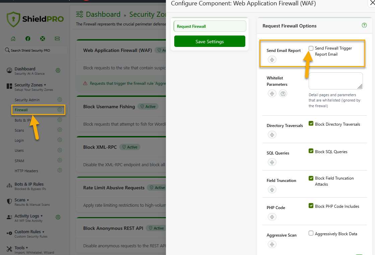
Task: Toggle Aggressive Scan expander icon
Action: click(x=272, y=245)
